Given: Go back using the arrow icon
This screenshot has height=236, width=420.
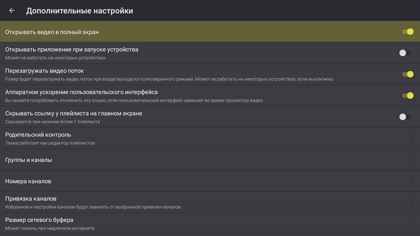Looking at the screenshot, I should (x=12, y=10).
